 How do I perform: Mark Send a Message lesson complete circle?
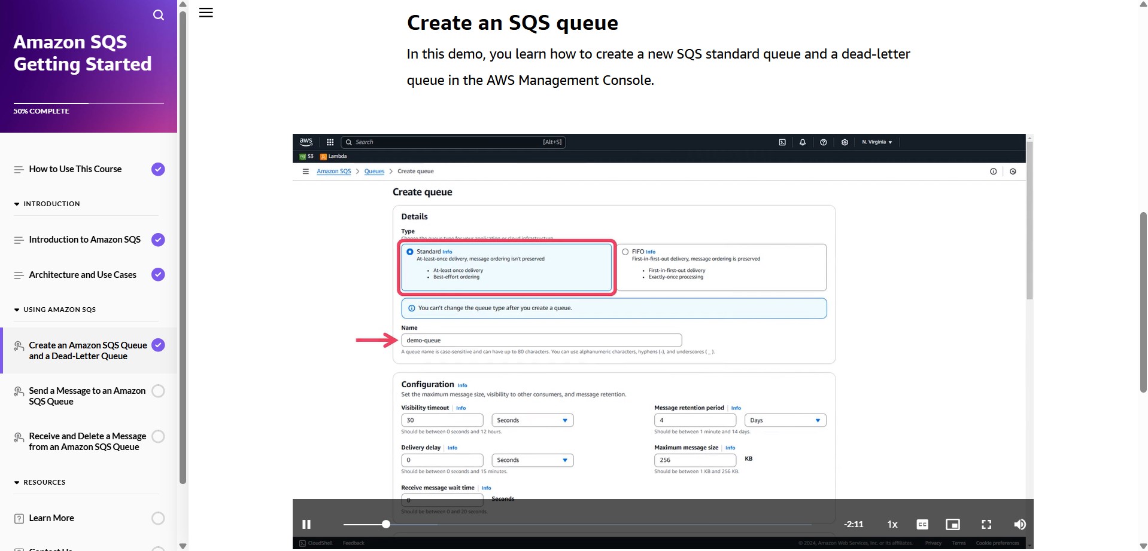[158, 391]
